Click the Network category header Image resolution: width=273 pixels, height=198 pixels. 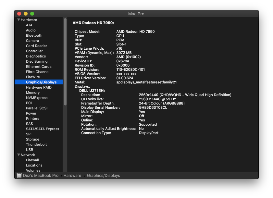pos(28,155)
